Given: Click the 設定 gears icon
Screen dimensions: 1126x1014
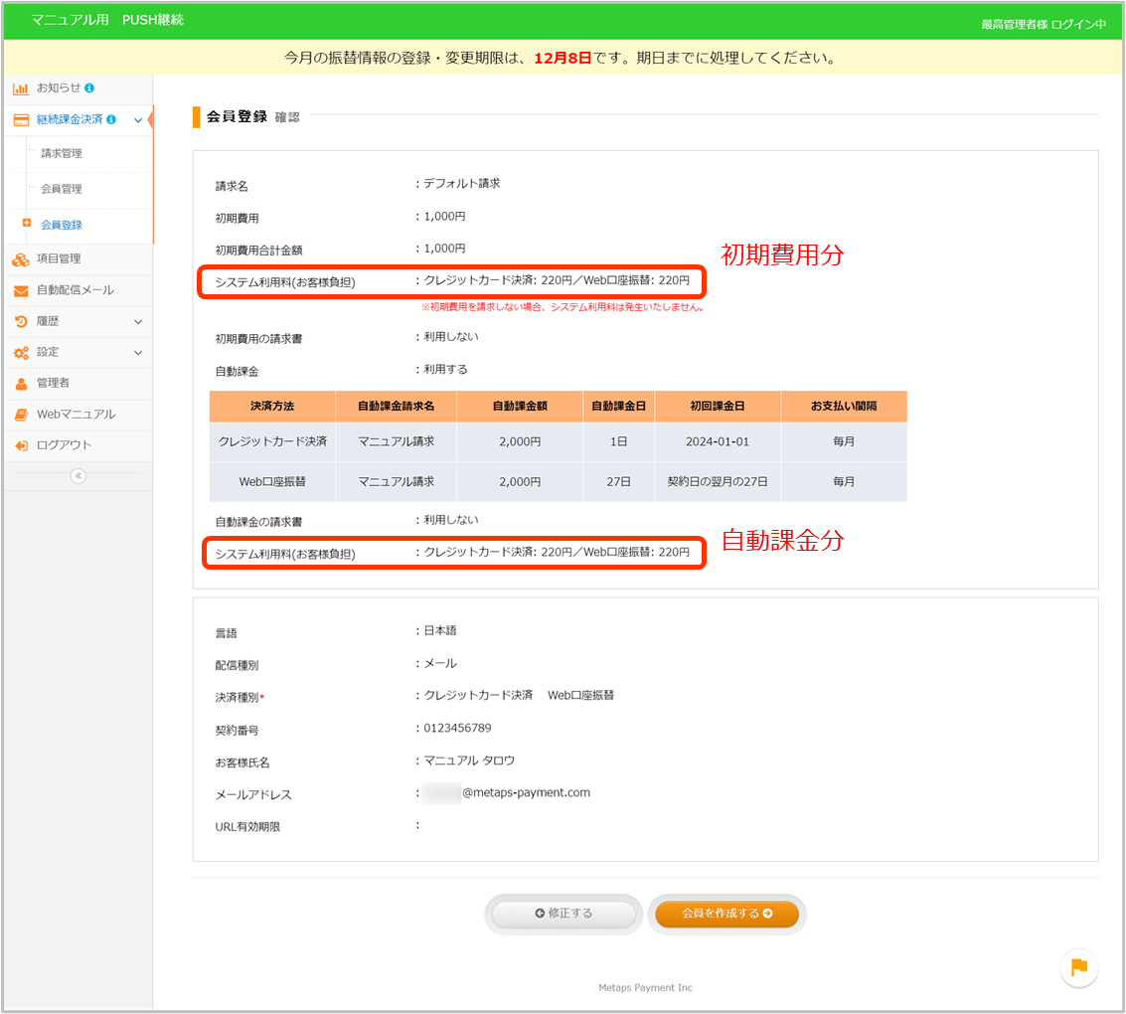Looking at the screenshot, I should [21, 352].
